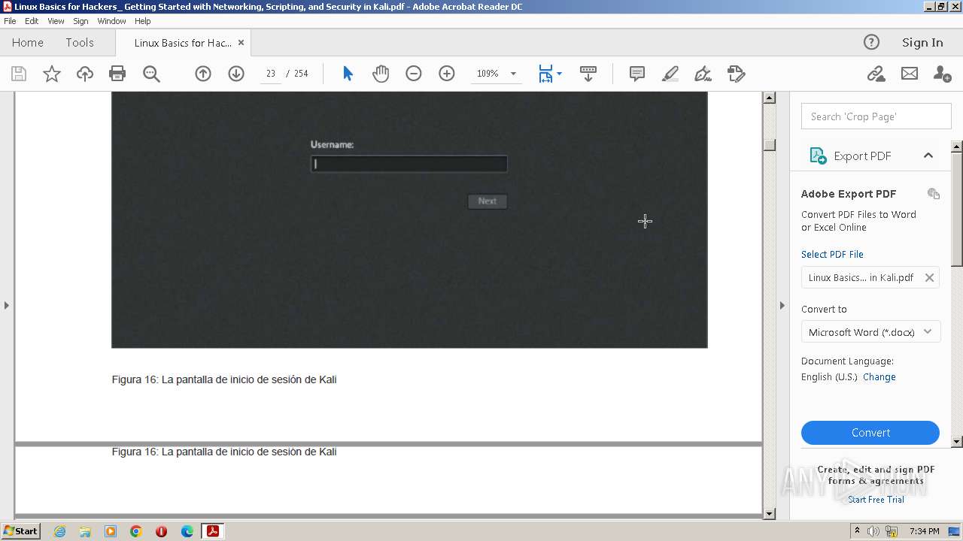This screenshot has width=963, height=541.
Task: Click the upload to cloud icon
Action: point(85,74)
